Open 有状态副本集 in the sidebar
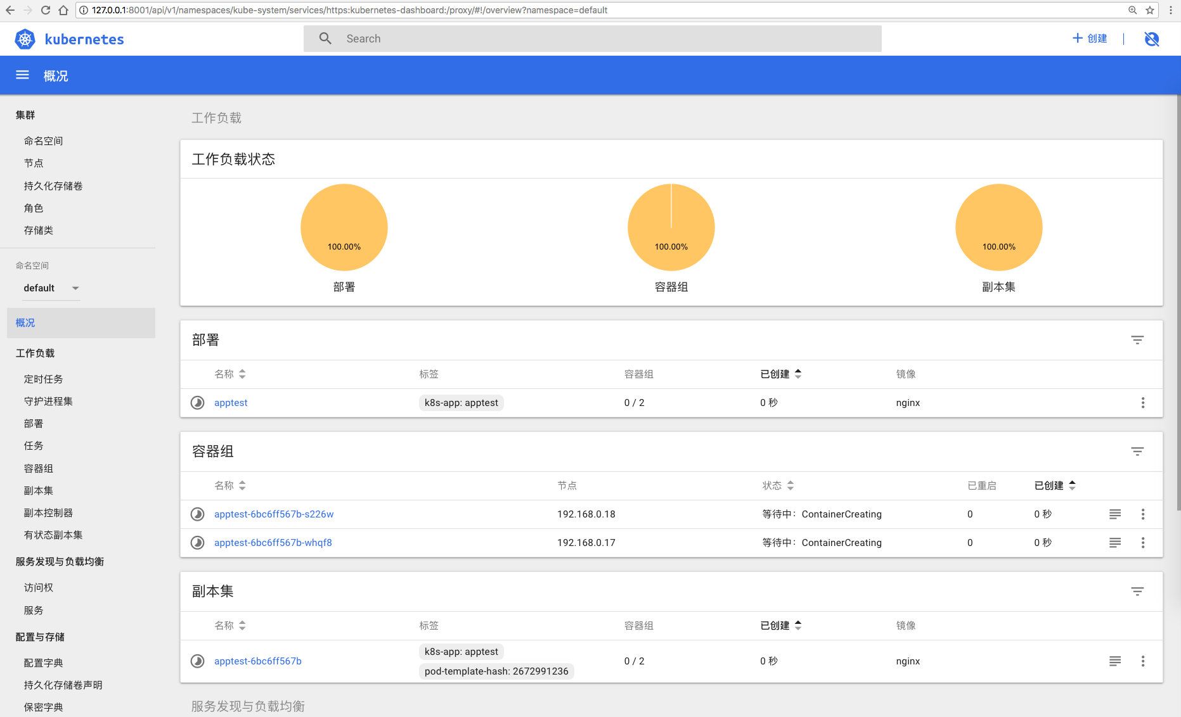The height and width of the screenshot is (717, 1181). pos(53,535)
